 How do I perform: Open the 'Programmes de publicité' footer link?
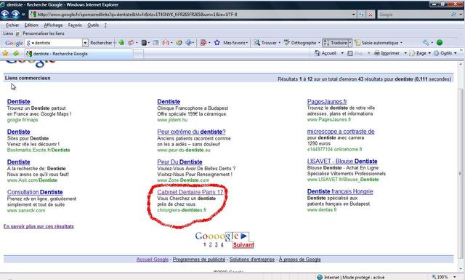(199, 260)
